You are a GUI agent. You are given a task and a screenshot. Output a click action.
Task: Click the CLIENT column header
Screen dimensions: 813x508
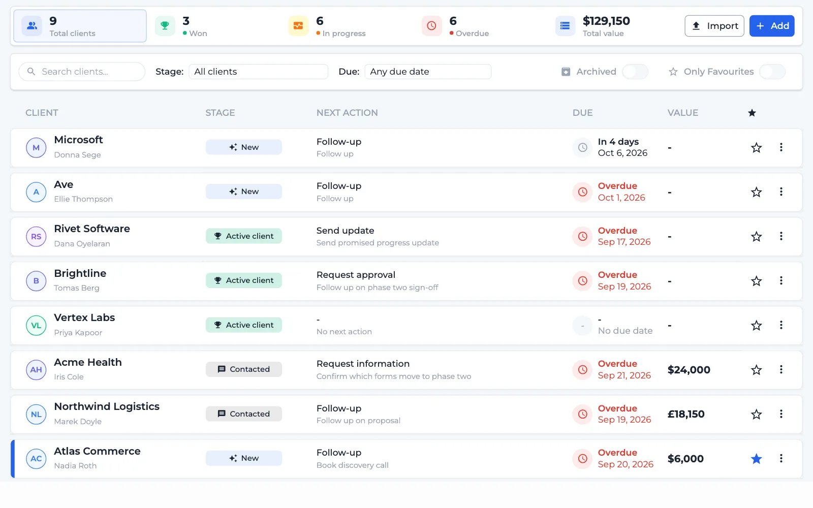[x=42, y=113]
